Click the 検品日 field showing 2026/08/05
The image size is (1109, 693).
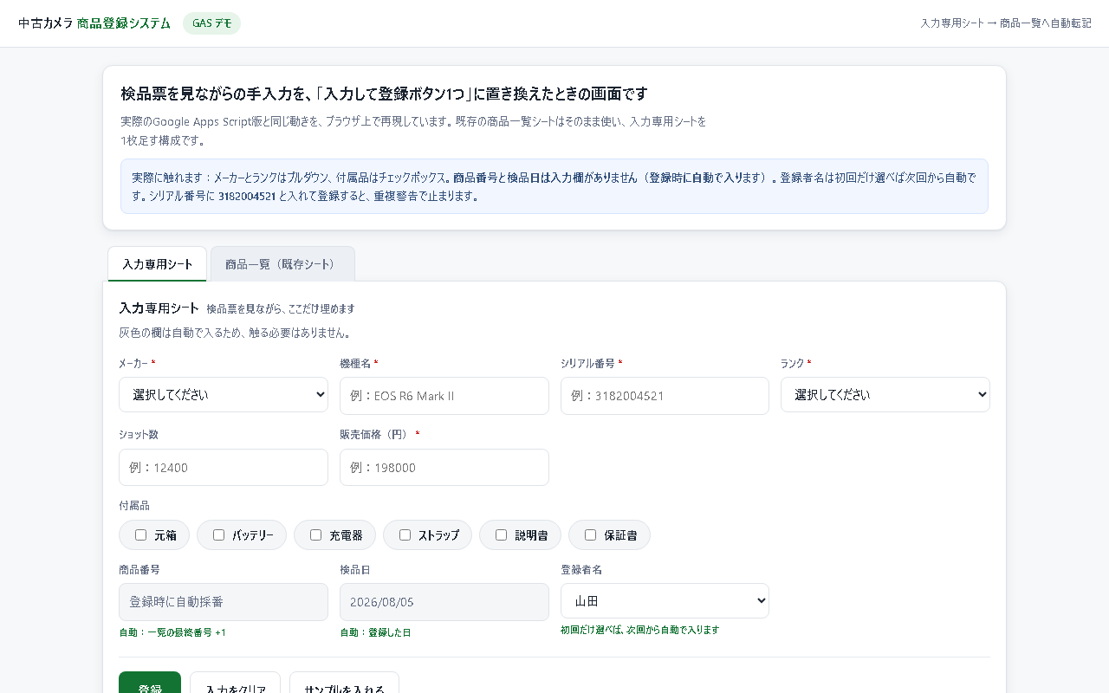444,602
